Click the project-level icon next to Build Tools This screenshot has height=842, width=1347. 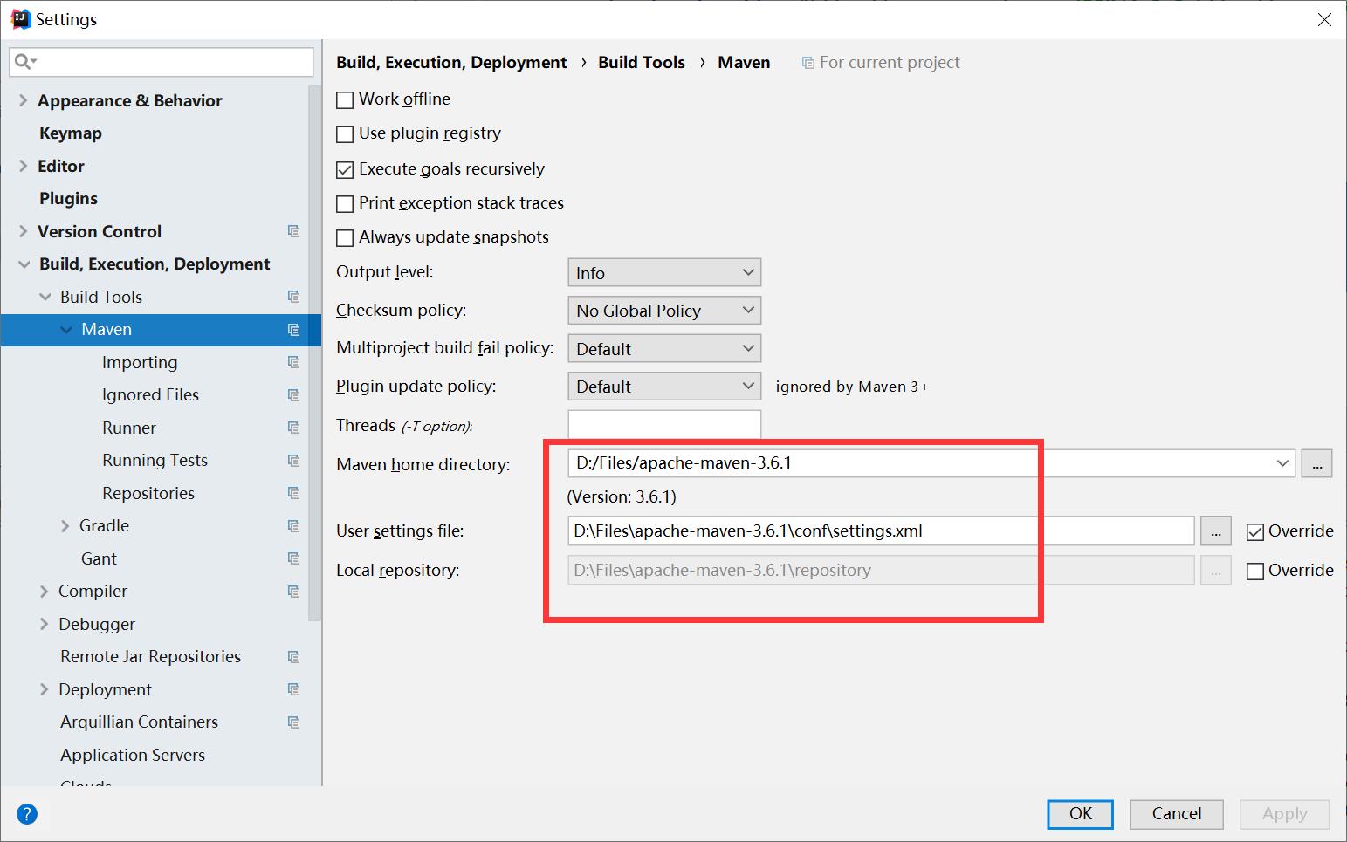[293, 297]
